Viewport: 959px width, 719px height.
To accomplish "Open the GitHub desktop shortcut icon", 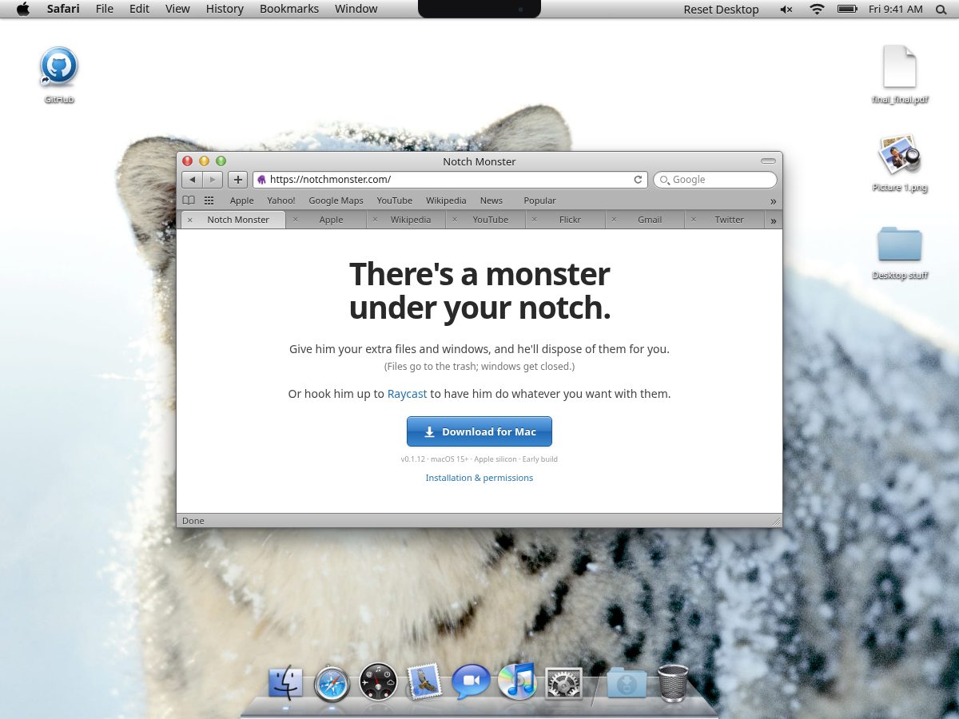I will (59, 66).
